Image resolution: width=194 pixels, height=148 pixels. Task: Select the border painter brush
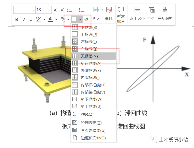pos(86,19)
